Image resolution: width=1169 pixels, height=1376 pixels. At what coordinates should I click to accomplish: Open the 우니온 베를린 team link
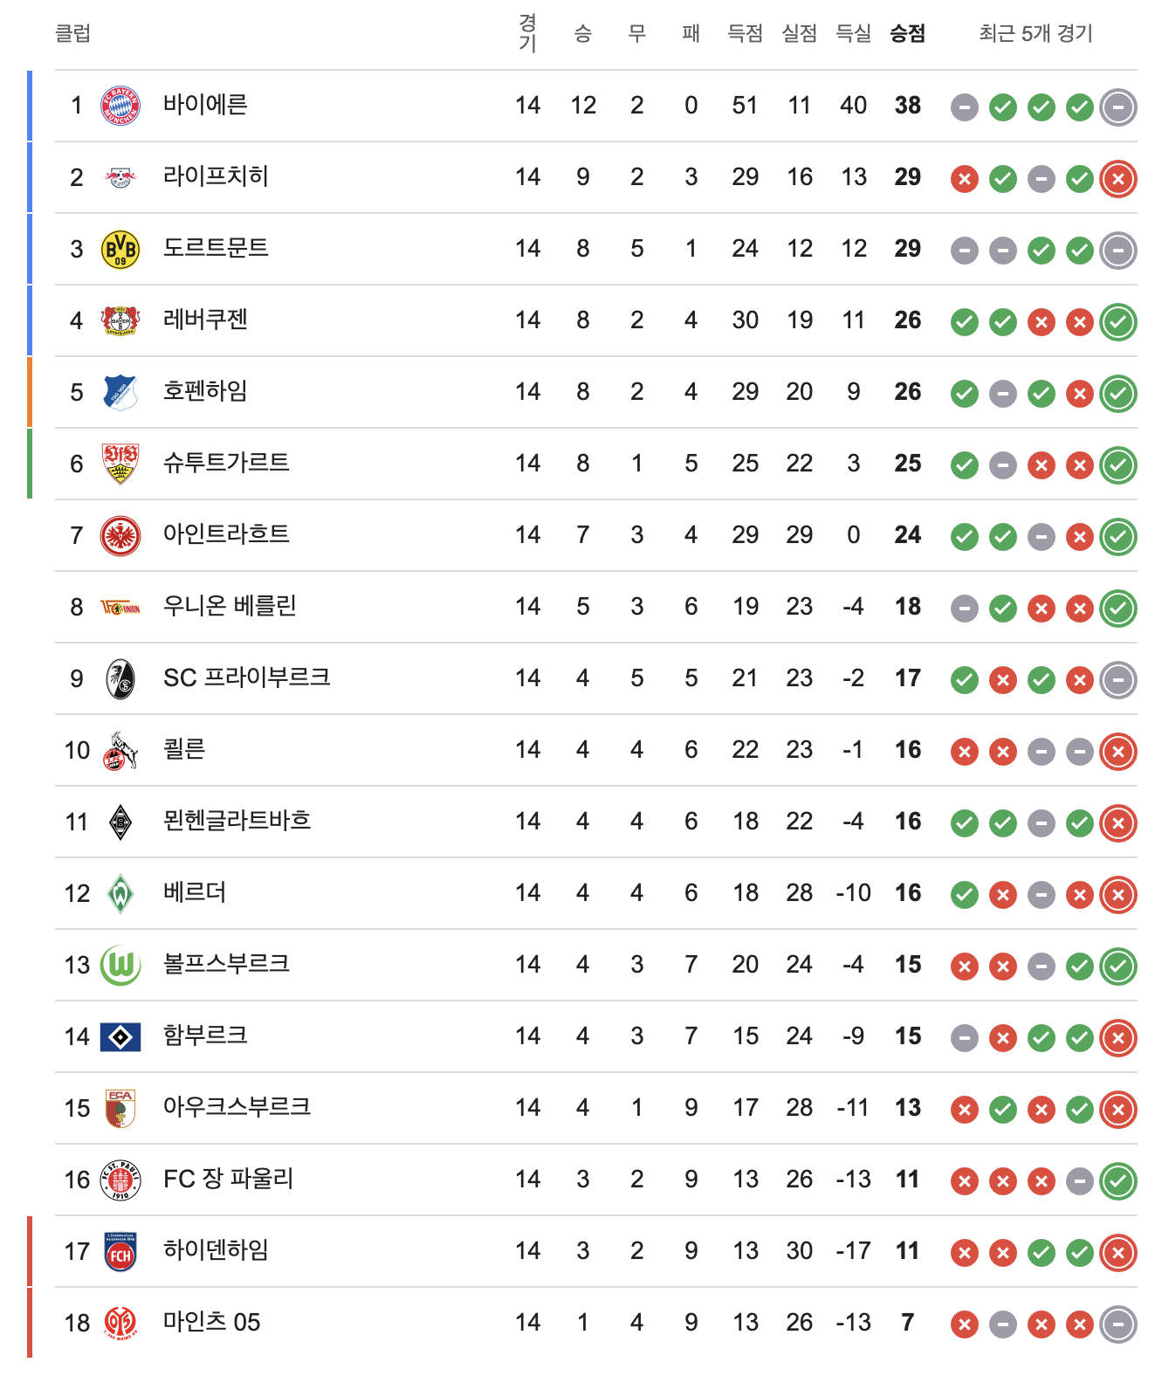pos(230,607)
